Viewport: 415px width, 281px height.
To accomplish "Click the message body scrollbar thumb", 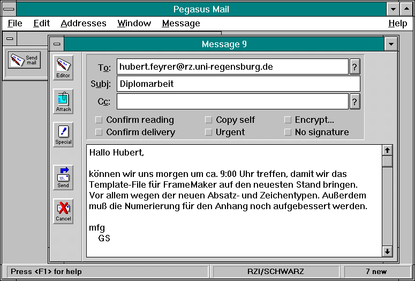I will tap(388, 161).
